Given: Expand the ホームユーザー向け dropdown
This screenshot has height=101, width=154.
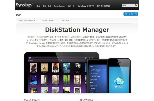Looking at the screenshot, I should (x=27, y=20).
